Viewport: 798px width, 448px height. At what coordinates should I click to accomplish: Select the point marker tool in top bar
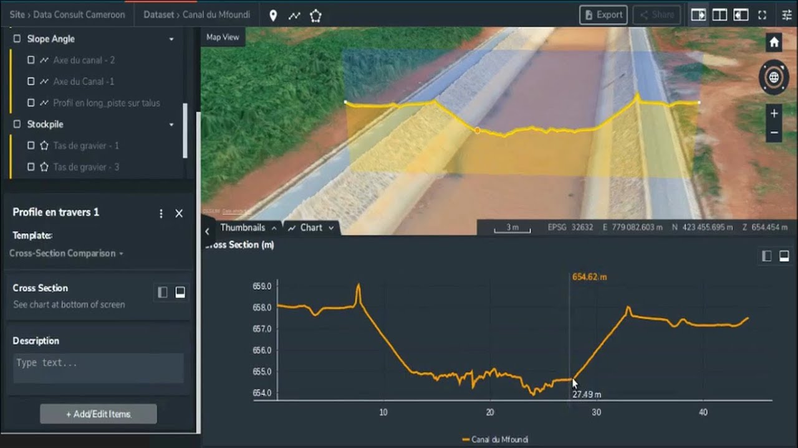click(x=273, y=16)
